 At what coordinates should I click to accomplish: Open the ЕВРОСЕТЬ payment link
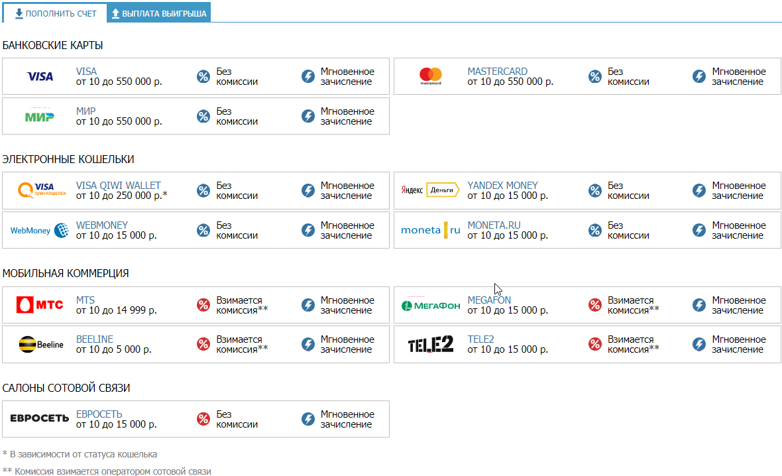click(99, 414)
